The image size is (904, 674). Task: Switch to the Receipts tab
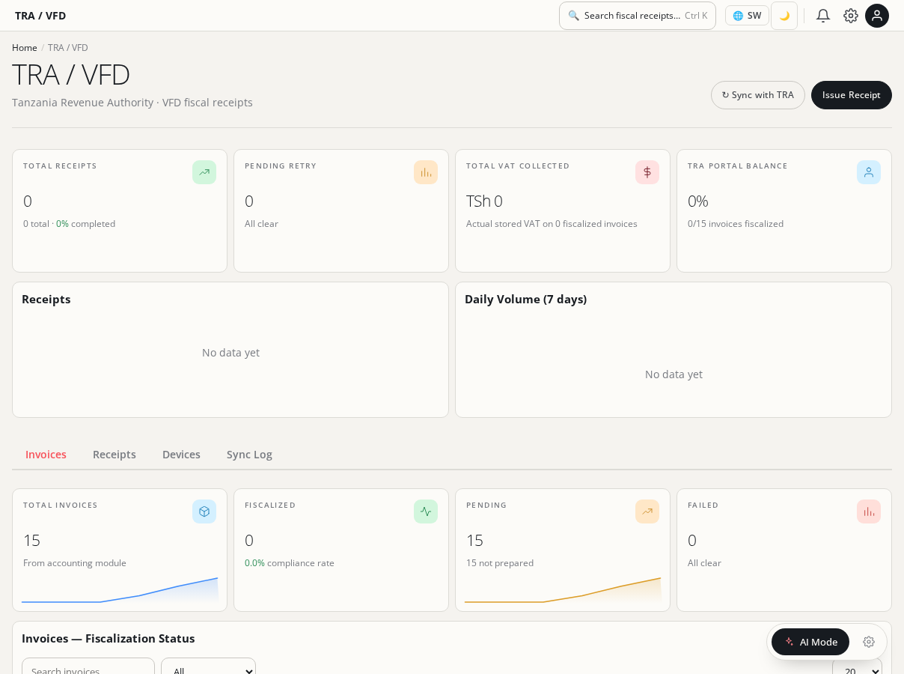point(114,455)
